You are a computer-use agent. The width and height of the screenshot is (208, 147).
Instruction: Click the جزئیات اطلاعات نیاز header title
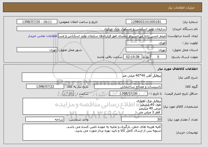pyautogui.click(x=181, y=8)
